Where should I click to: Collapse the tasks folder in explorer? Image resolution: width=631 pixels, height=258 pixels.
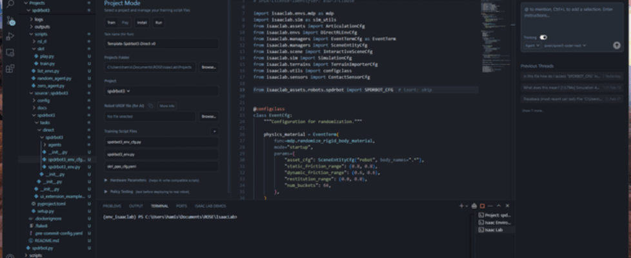point(44,123)
